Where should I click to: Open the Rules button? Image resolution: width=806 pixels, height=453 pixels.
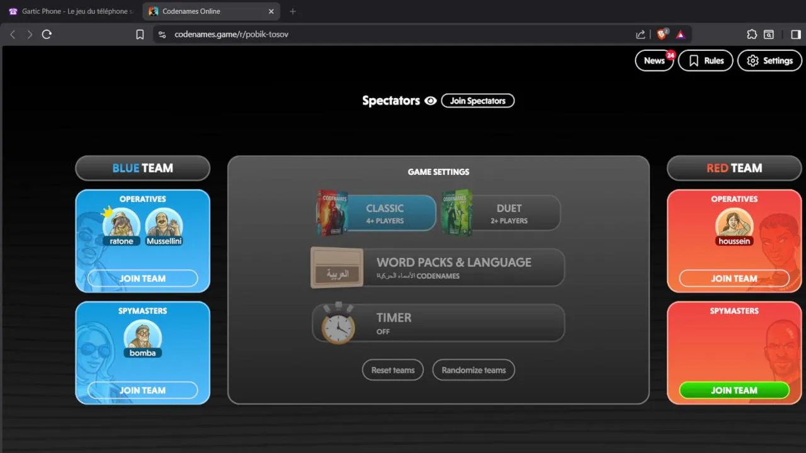[705, 60]
